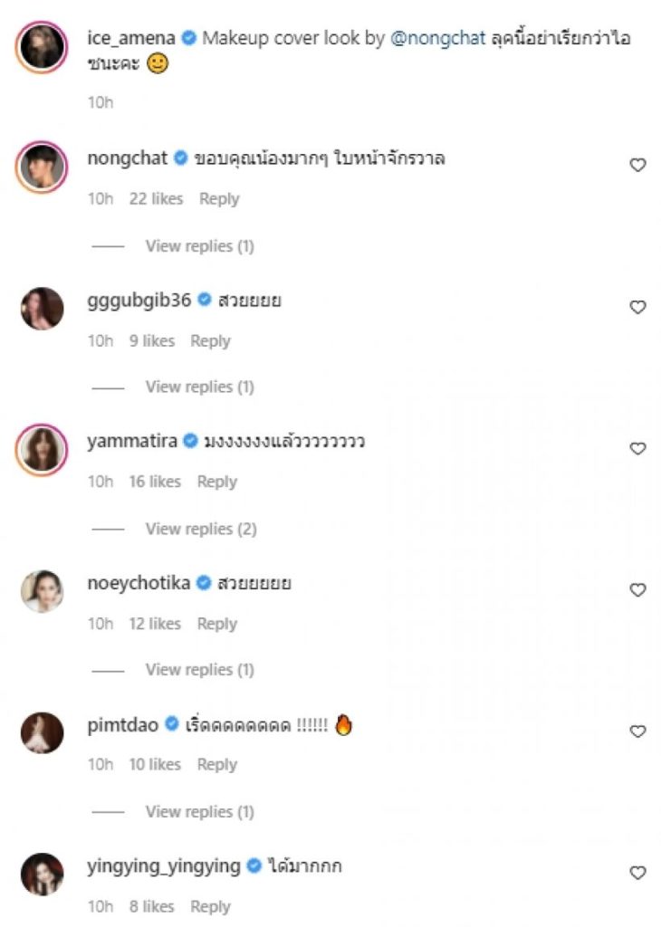Image resolution: width=661 pixels, height=927 pixels.
Task: Like nongchat's comment with the heart
Action: pyautogui.click(x=637, y=165)
